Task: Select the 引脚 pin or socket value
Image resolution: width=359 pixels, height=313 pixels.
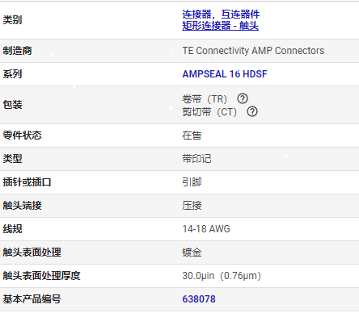Action: point(192,182)
